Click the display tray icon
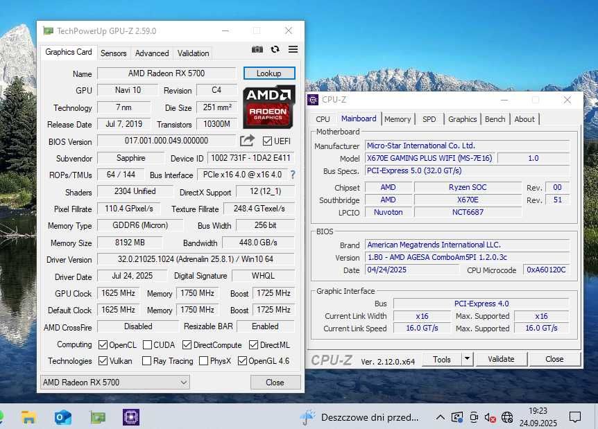Viewport: 598px width, 429px height. click(x=457, y=418)
